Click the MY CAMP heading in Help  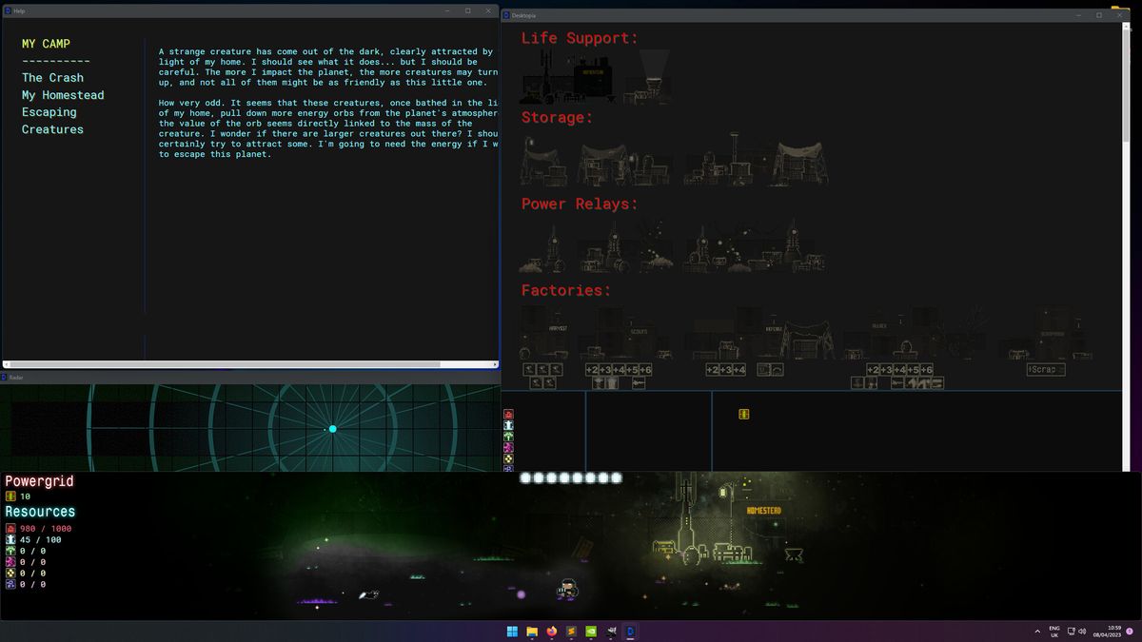pyautogui.click(x=46, y=44)
